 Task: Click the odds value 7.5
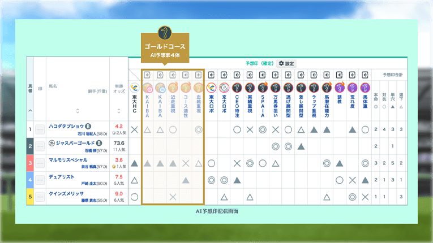tap(119, 177)
